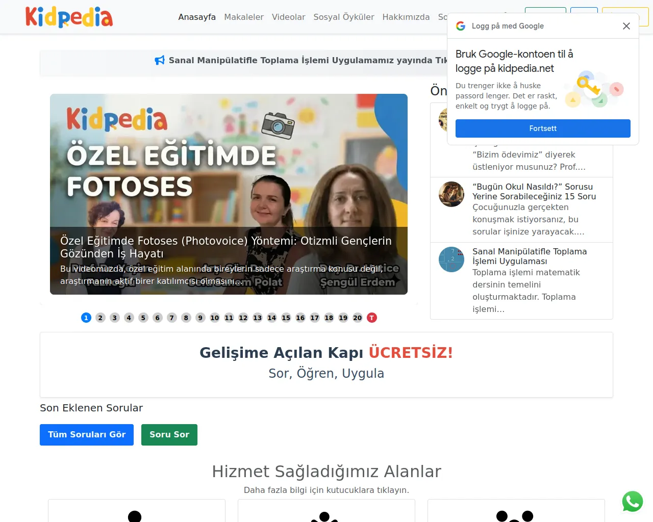Open the Sosyal Öyküler nav link

tap(344, 17)
